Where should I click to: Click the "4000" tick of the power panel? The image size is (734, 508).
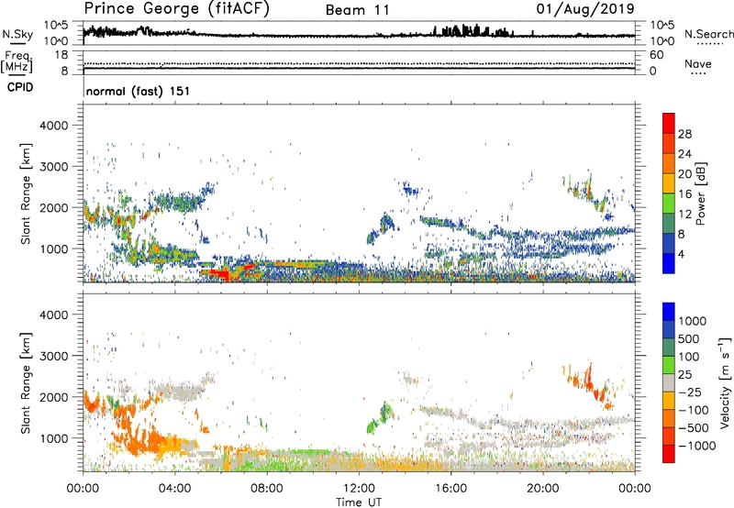coord(53,126)
